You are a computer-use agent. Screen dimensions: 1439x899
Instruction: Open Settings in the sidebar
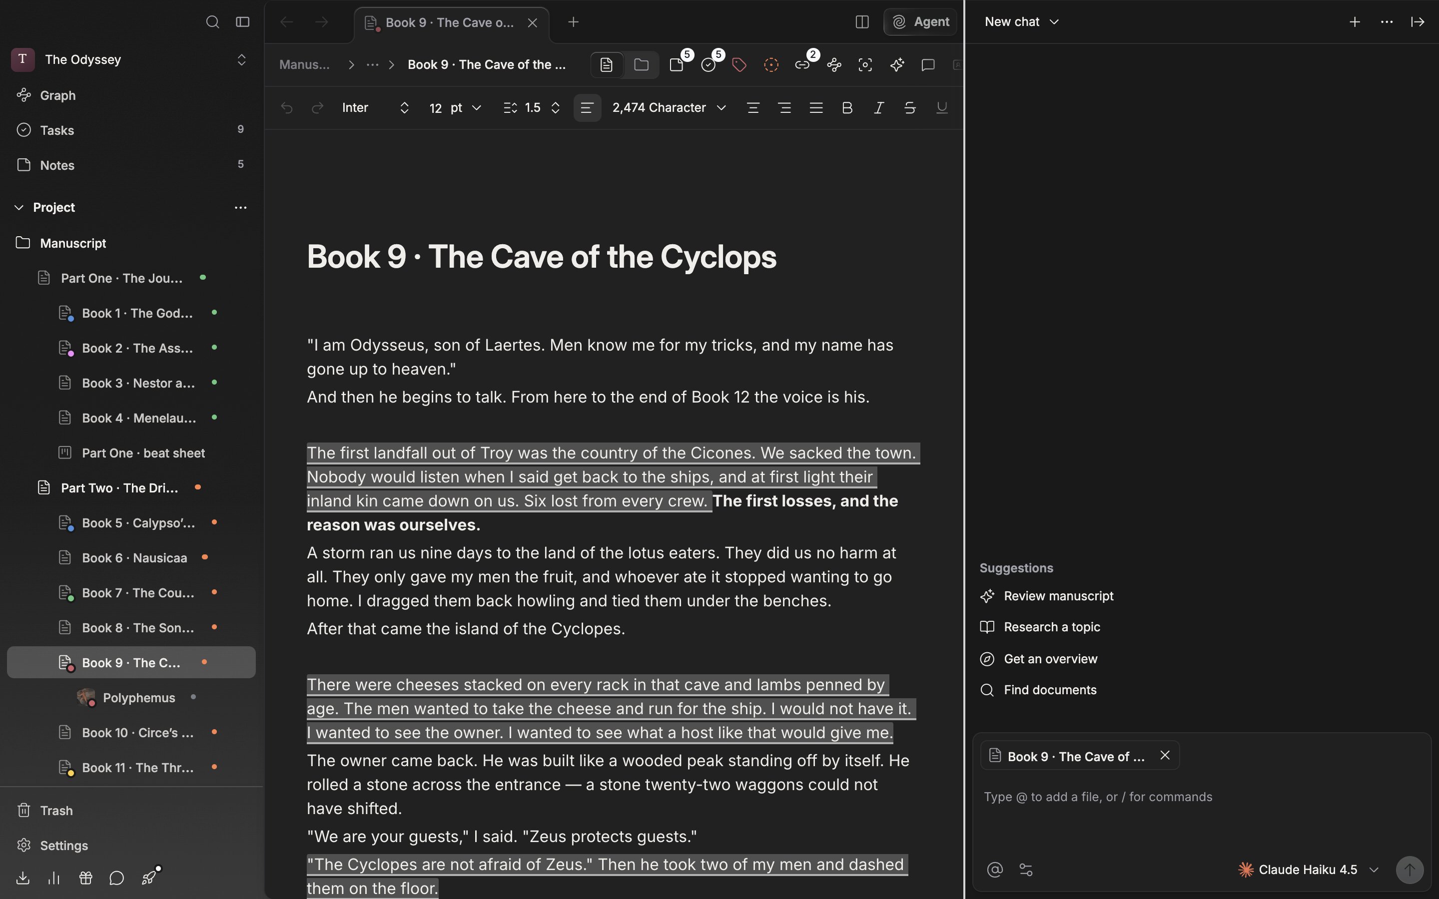[131, 846]
